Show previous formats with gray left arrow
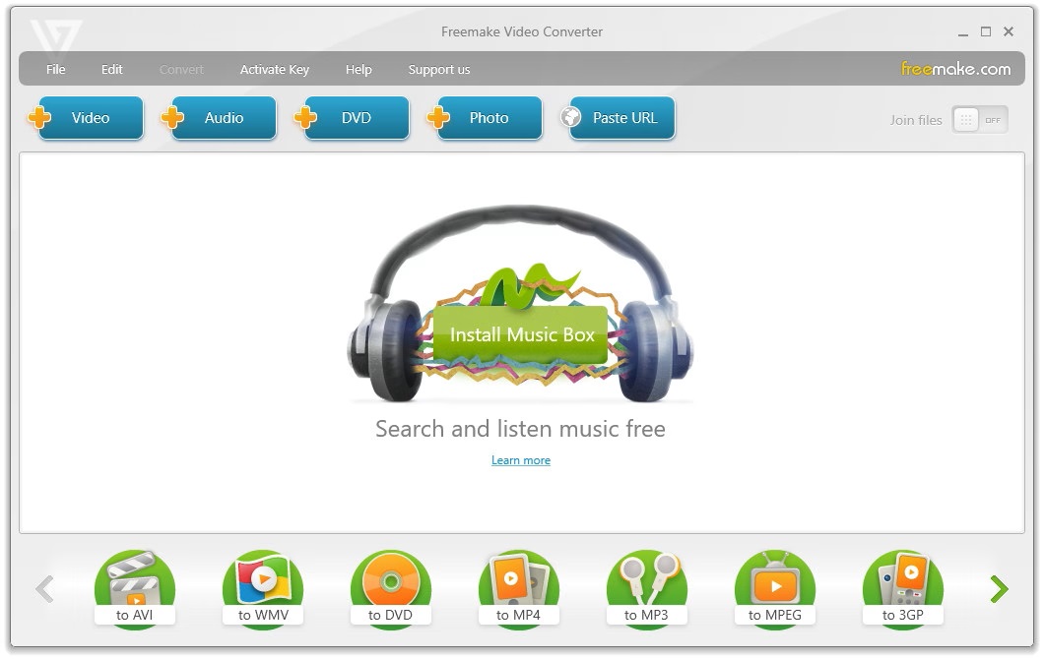The width and height of the screenshot is (1044, 659). (44, 589)
